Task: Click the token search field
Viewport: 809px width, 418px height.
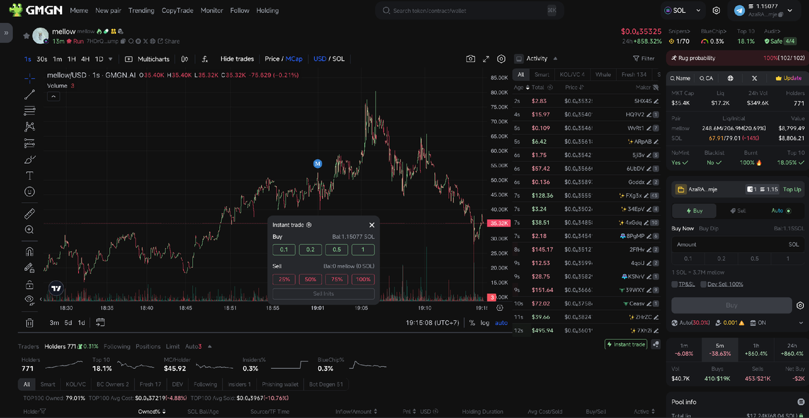Action: tap(470, 11)
